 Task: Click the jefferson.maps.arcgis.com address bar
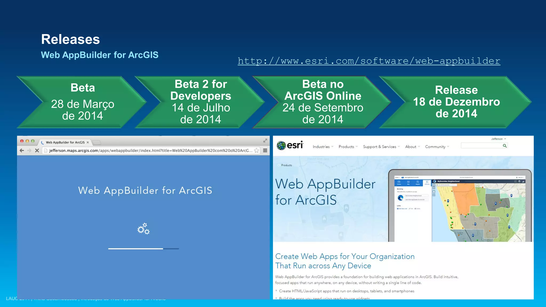click(151, 151)
